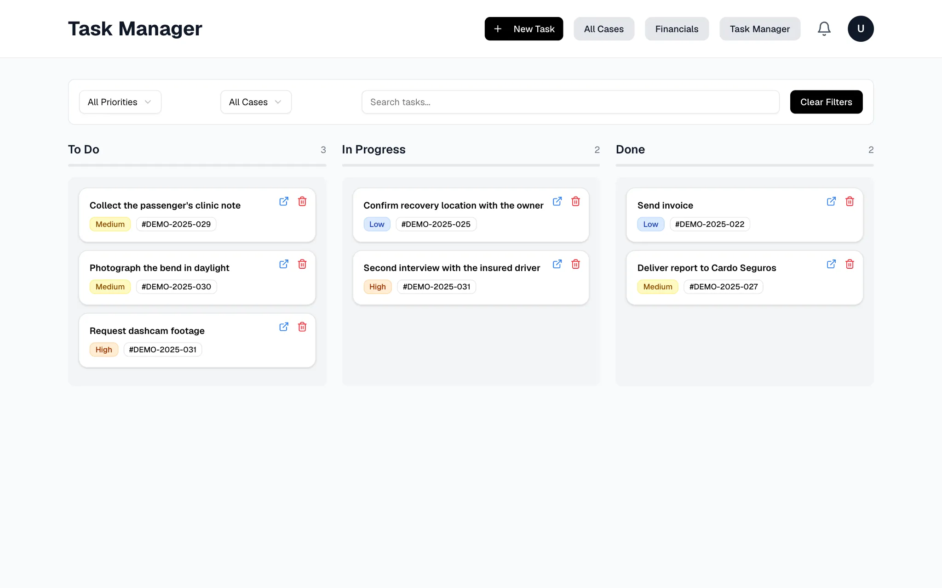Create a New Task
942x588 pixels.
[x=523, y=29]
